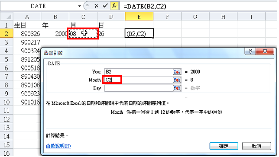Collapse dialog via Year range selector icon
The image size is (279, 157).
pos(177,72)
